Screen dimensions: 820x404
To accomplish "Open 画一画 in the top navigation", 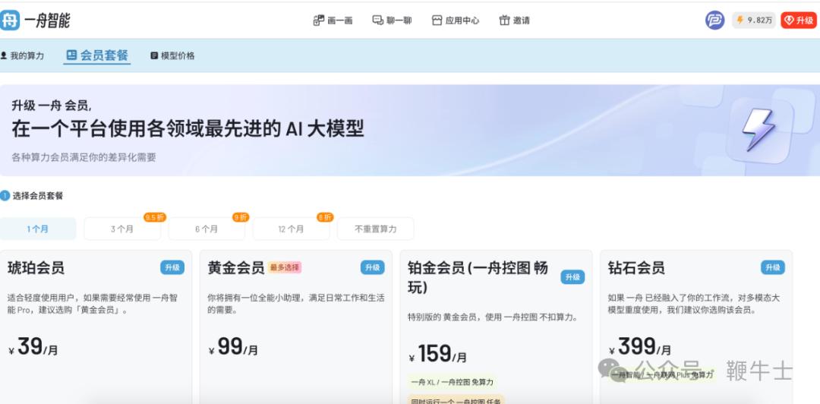I will point(333,21).
